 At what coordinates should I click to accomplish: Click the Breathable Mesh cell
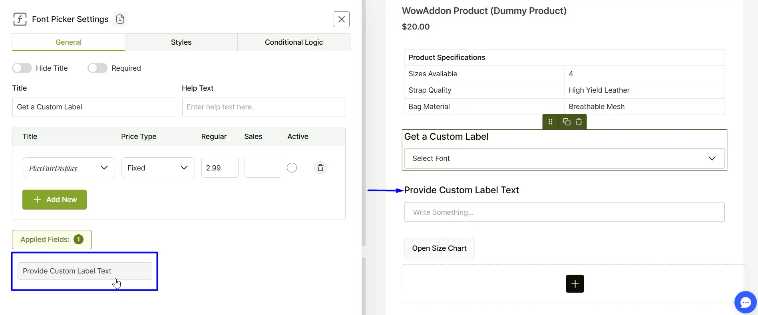[645, 107]
